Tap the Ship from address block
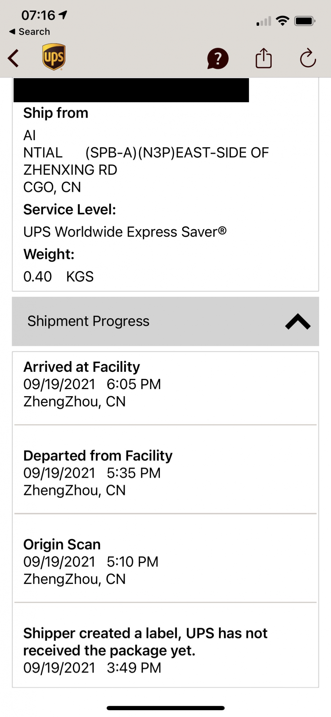This screenshot has width=331, height=717. pos(146,161)
